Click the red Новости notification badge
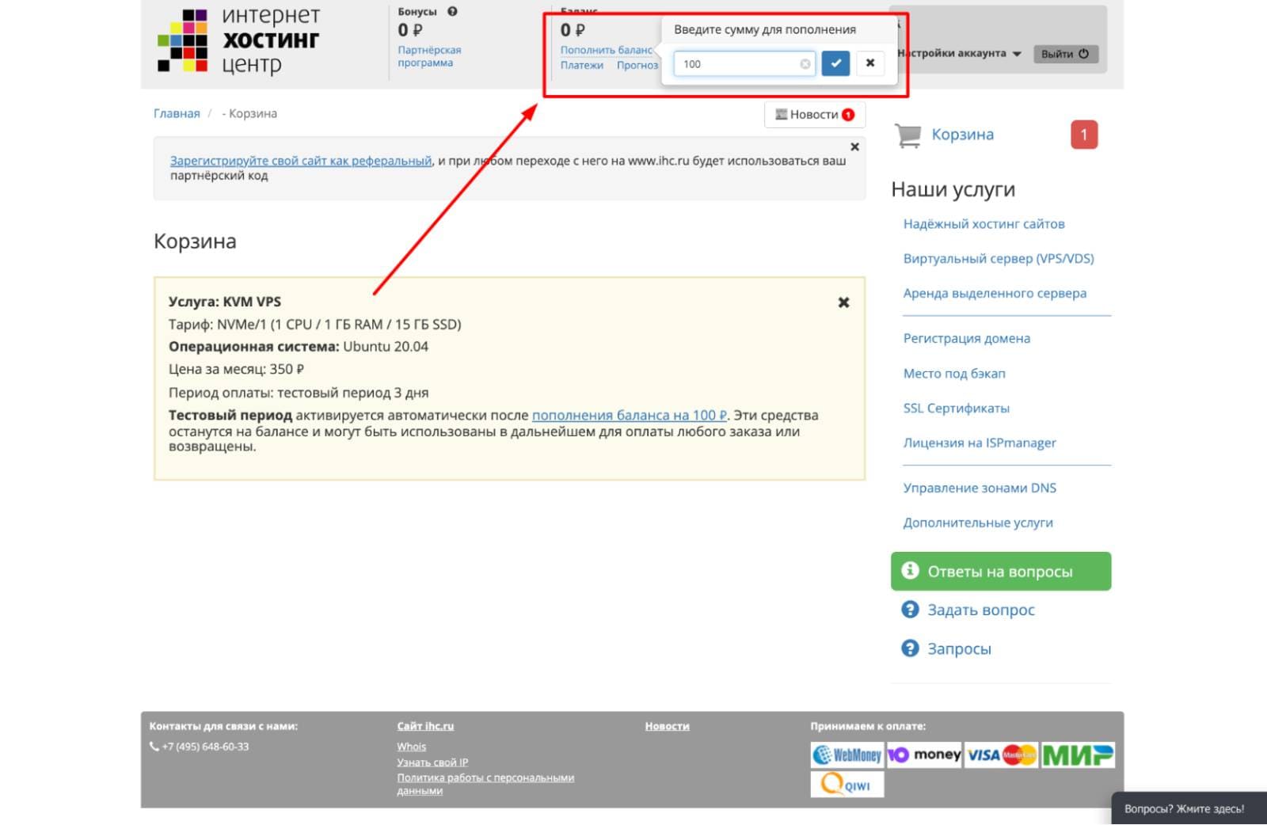The width and height of the screenshot is (1267, 825). click(x=848, y=115)
